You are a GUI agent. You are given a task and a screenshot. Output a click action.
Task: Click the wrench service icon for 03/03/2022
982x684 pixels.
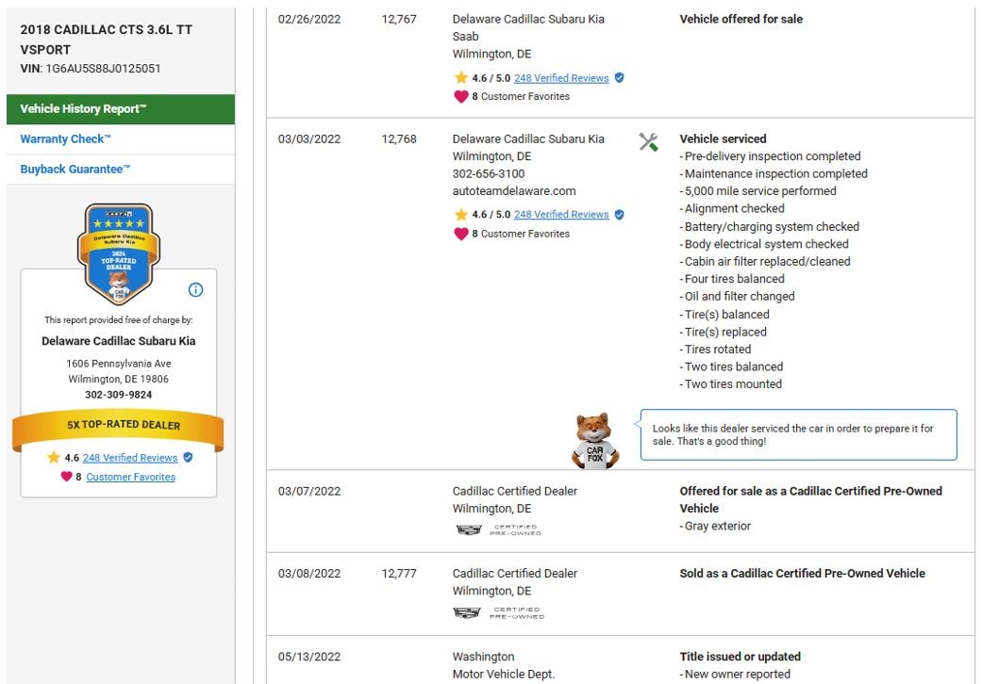[648, 142]
